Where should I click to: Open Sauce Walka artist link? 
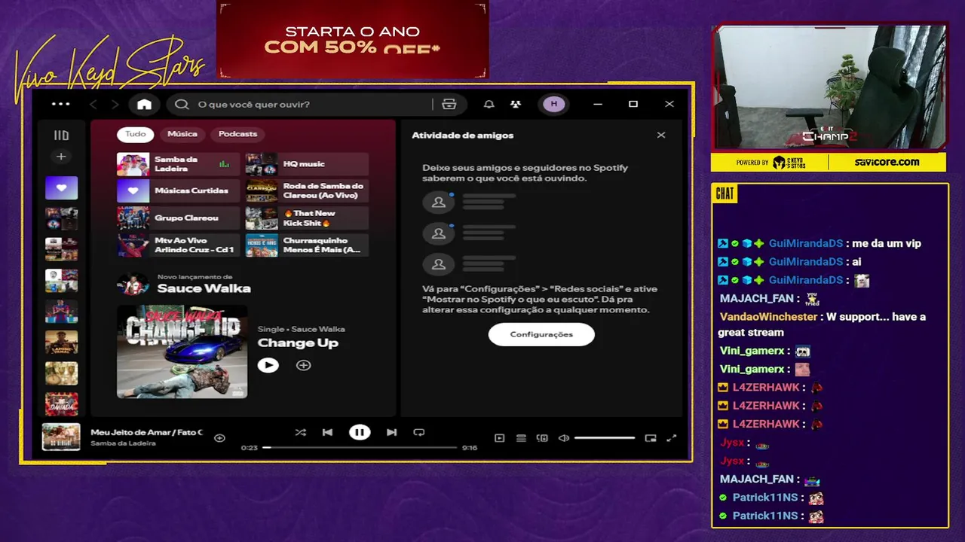click(x=204, y=288)
